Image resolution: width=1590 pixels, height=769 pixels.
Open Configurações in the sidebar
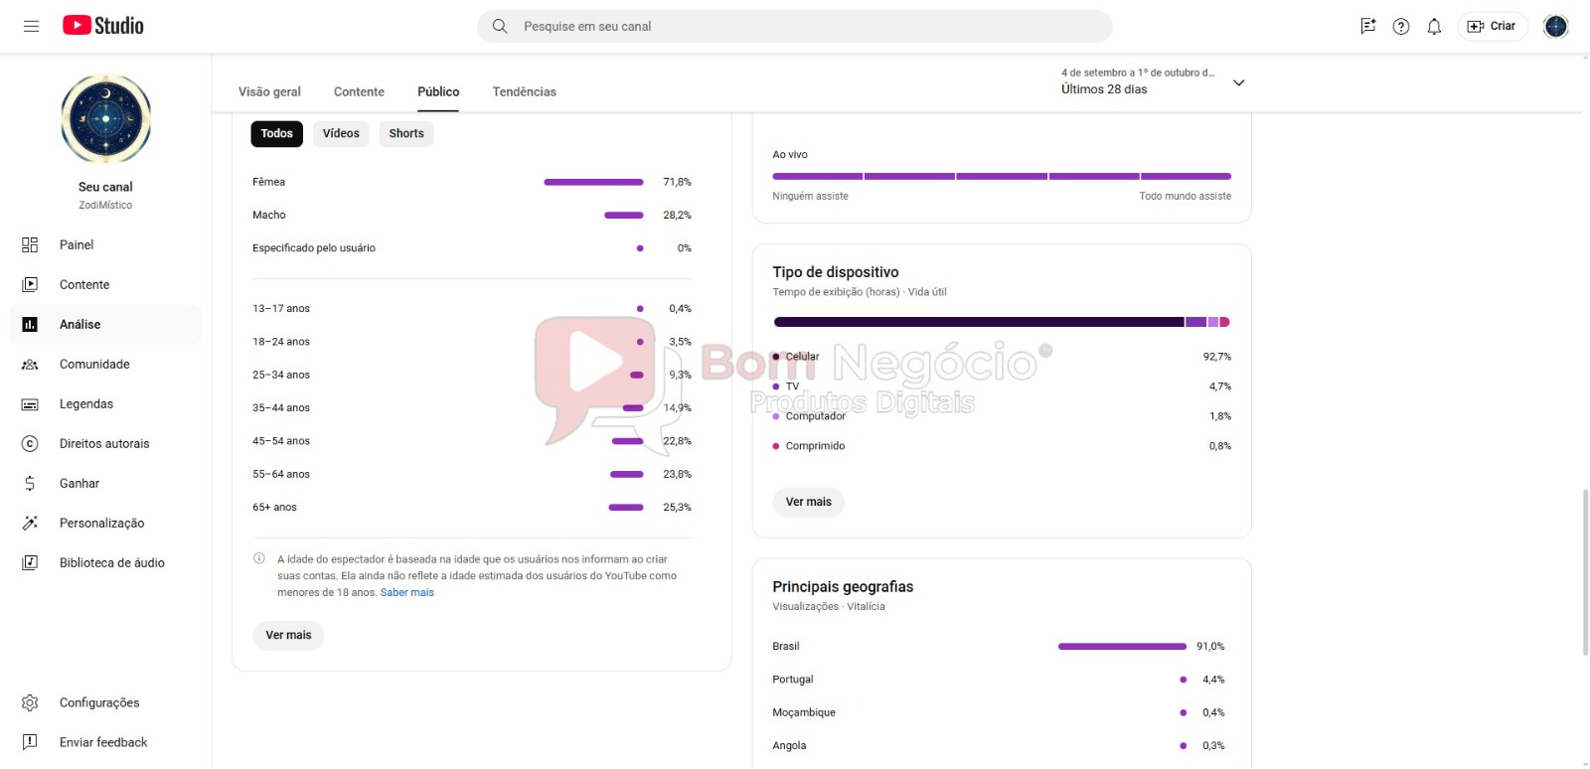tap(99, 703)
